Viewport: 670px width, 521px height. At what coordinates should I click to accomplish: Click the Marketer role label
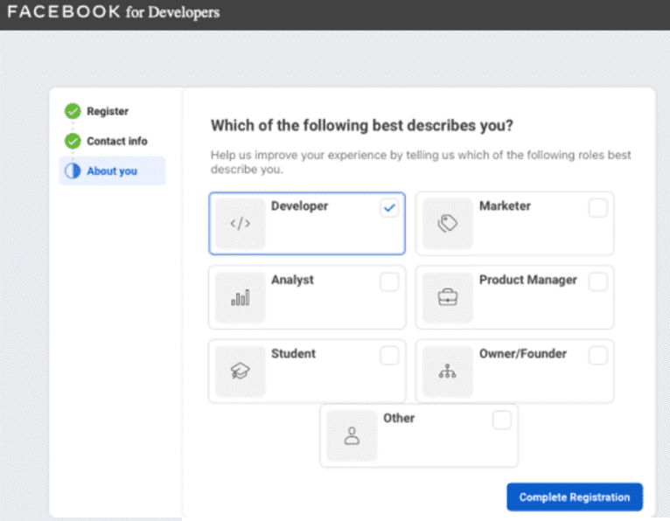click(x=505, y=205)
